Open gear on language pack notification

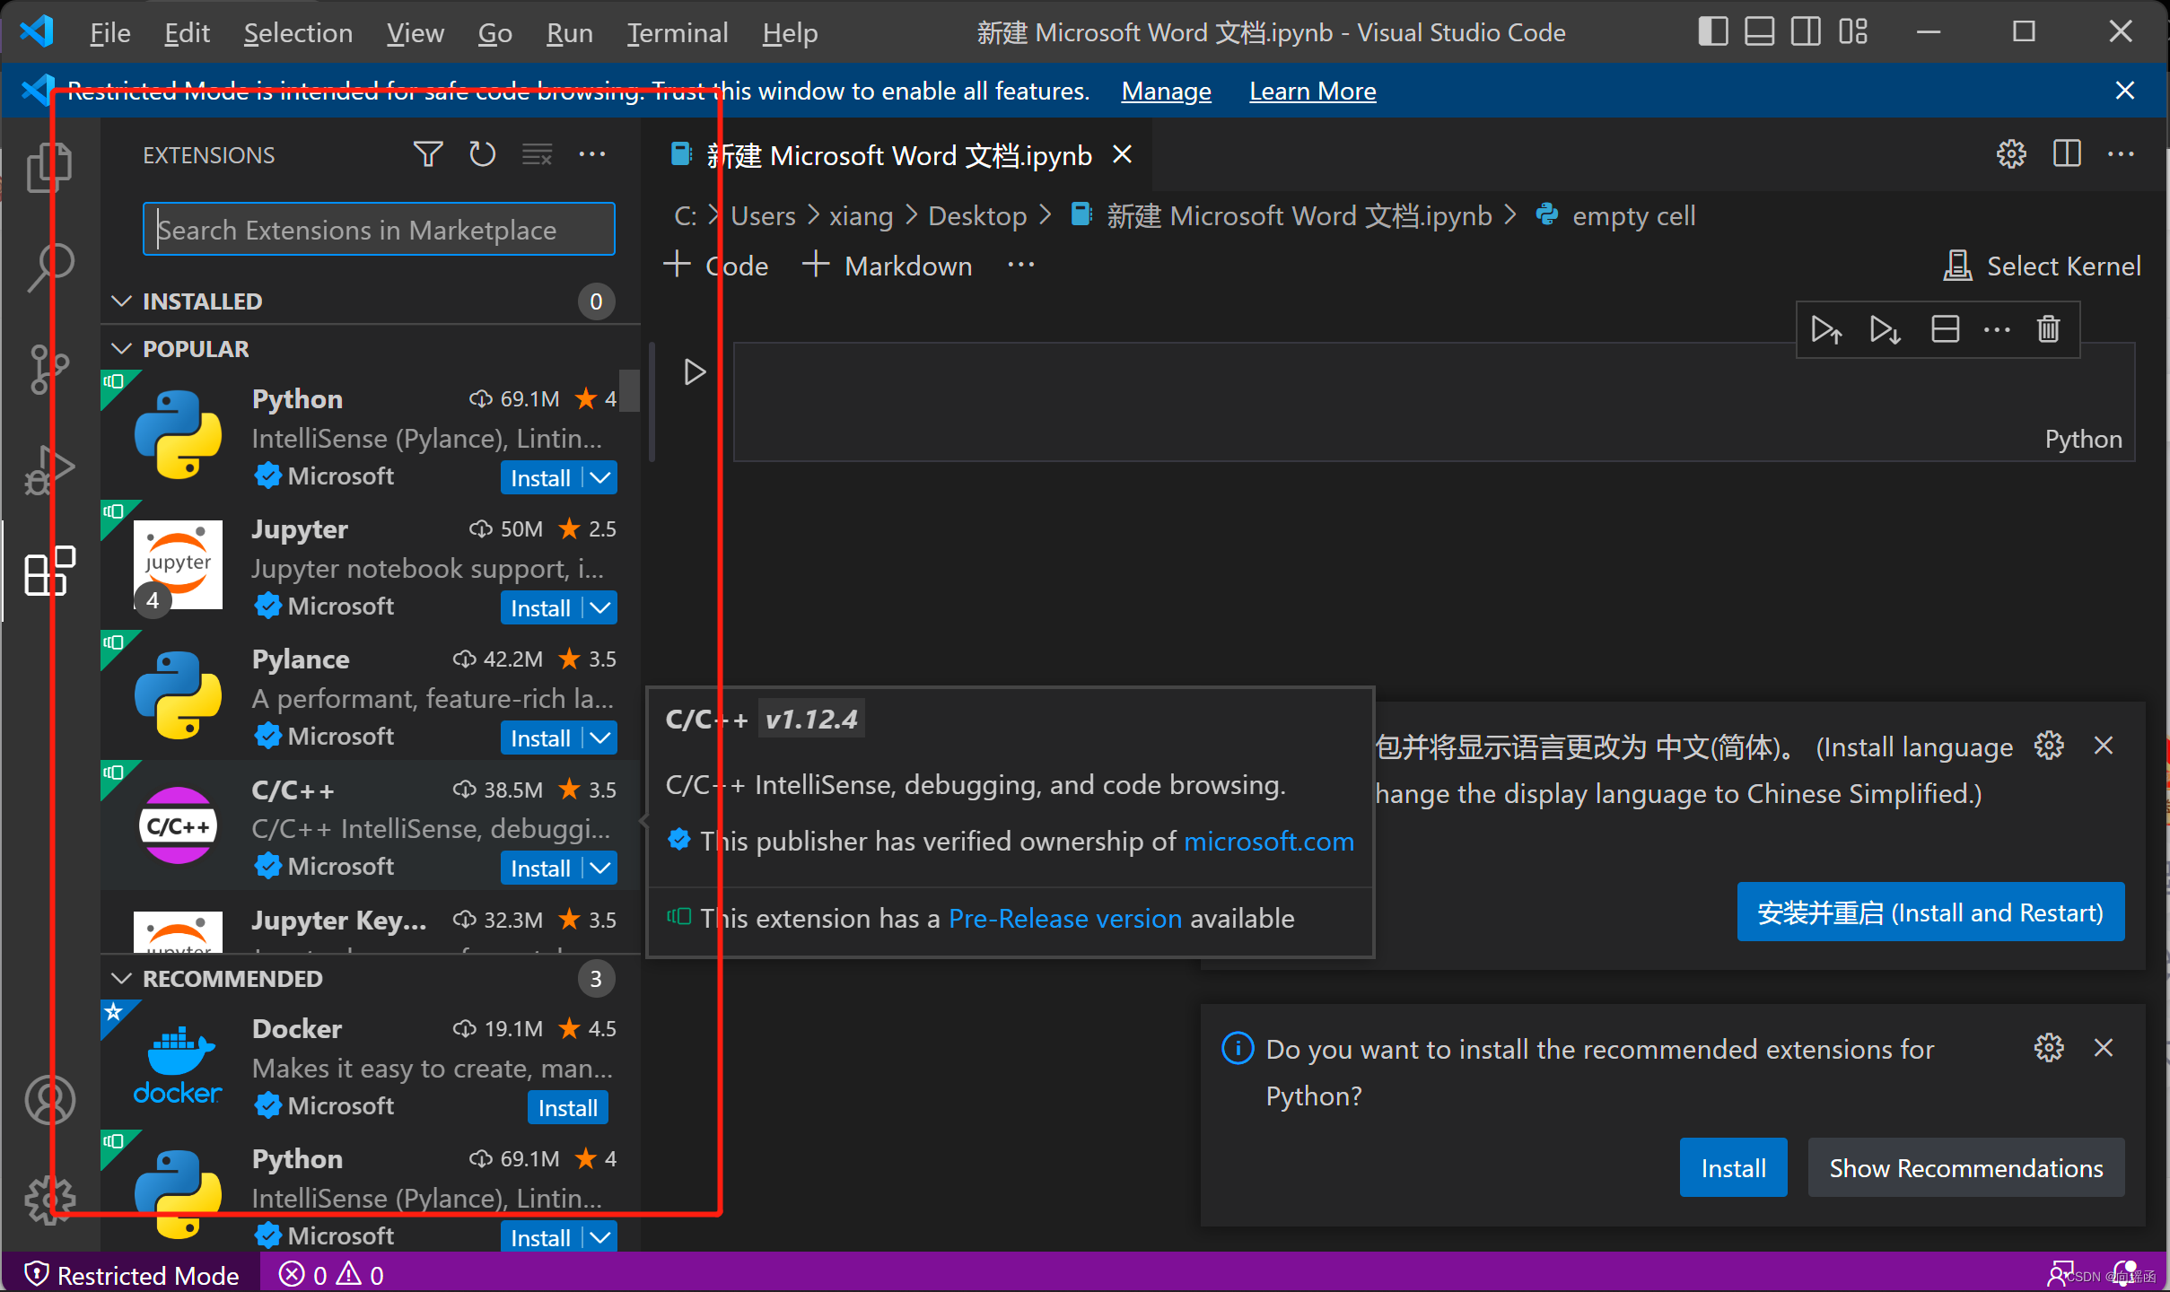click(2049, 746)
